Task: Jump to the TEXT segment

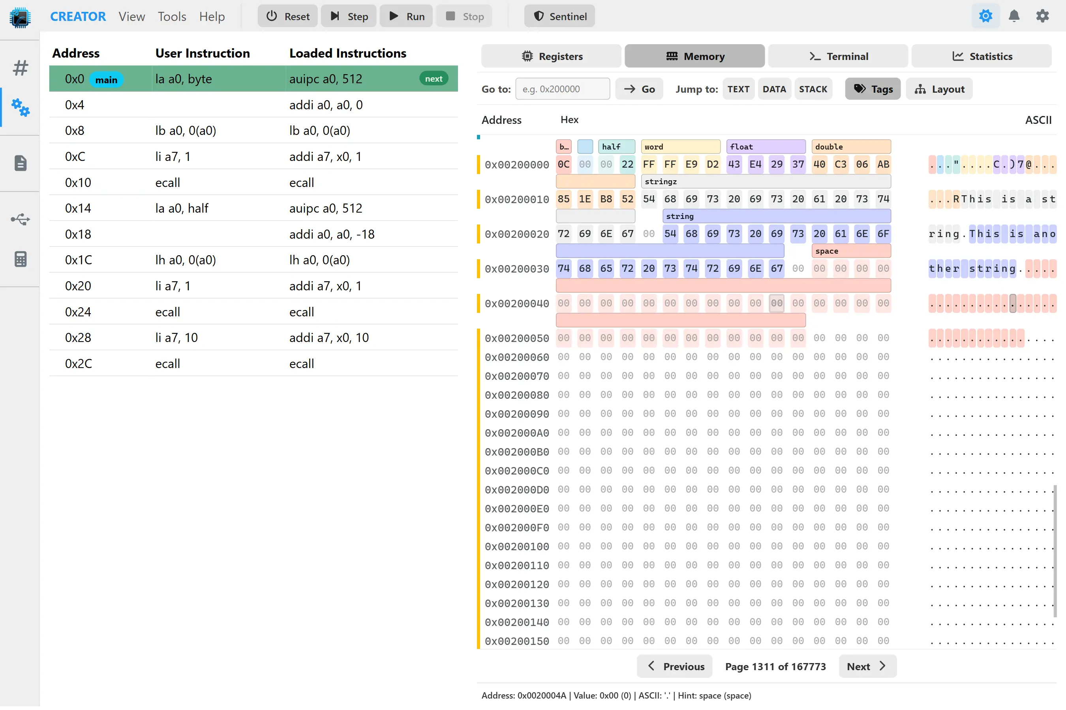Action: tap(738, 89)
